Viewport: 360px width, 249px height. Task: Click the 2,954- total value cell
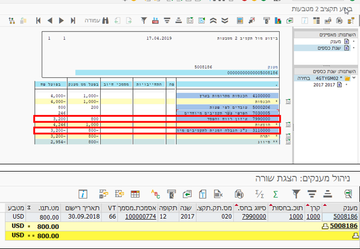(x=51, y=142)
